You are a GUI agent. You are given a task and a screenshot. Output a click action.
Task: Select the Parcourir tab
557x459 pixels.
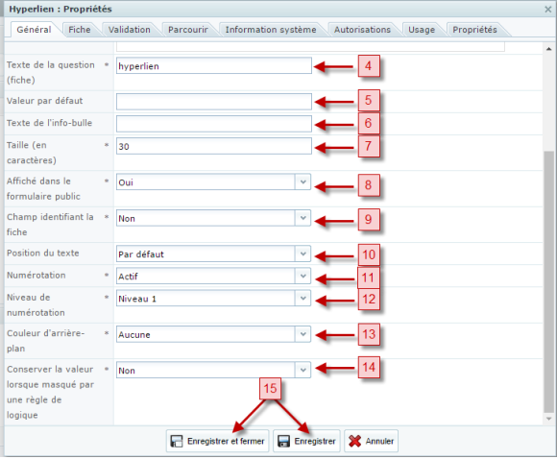pos(188,30)
